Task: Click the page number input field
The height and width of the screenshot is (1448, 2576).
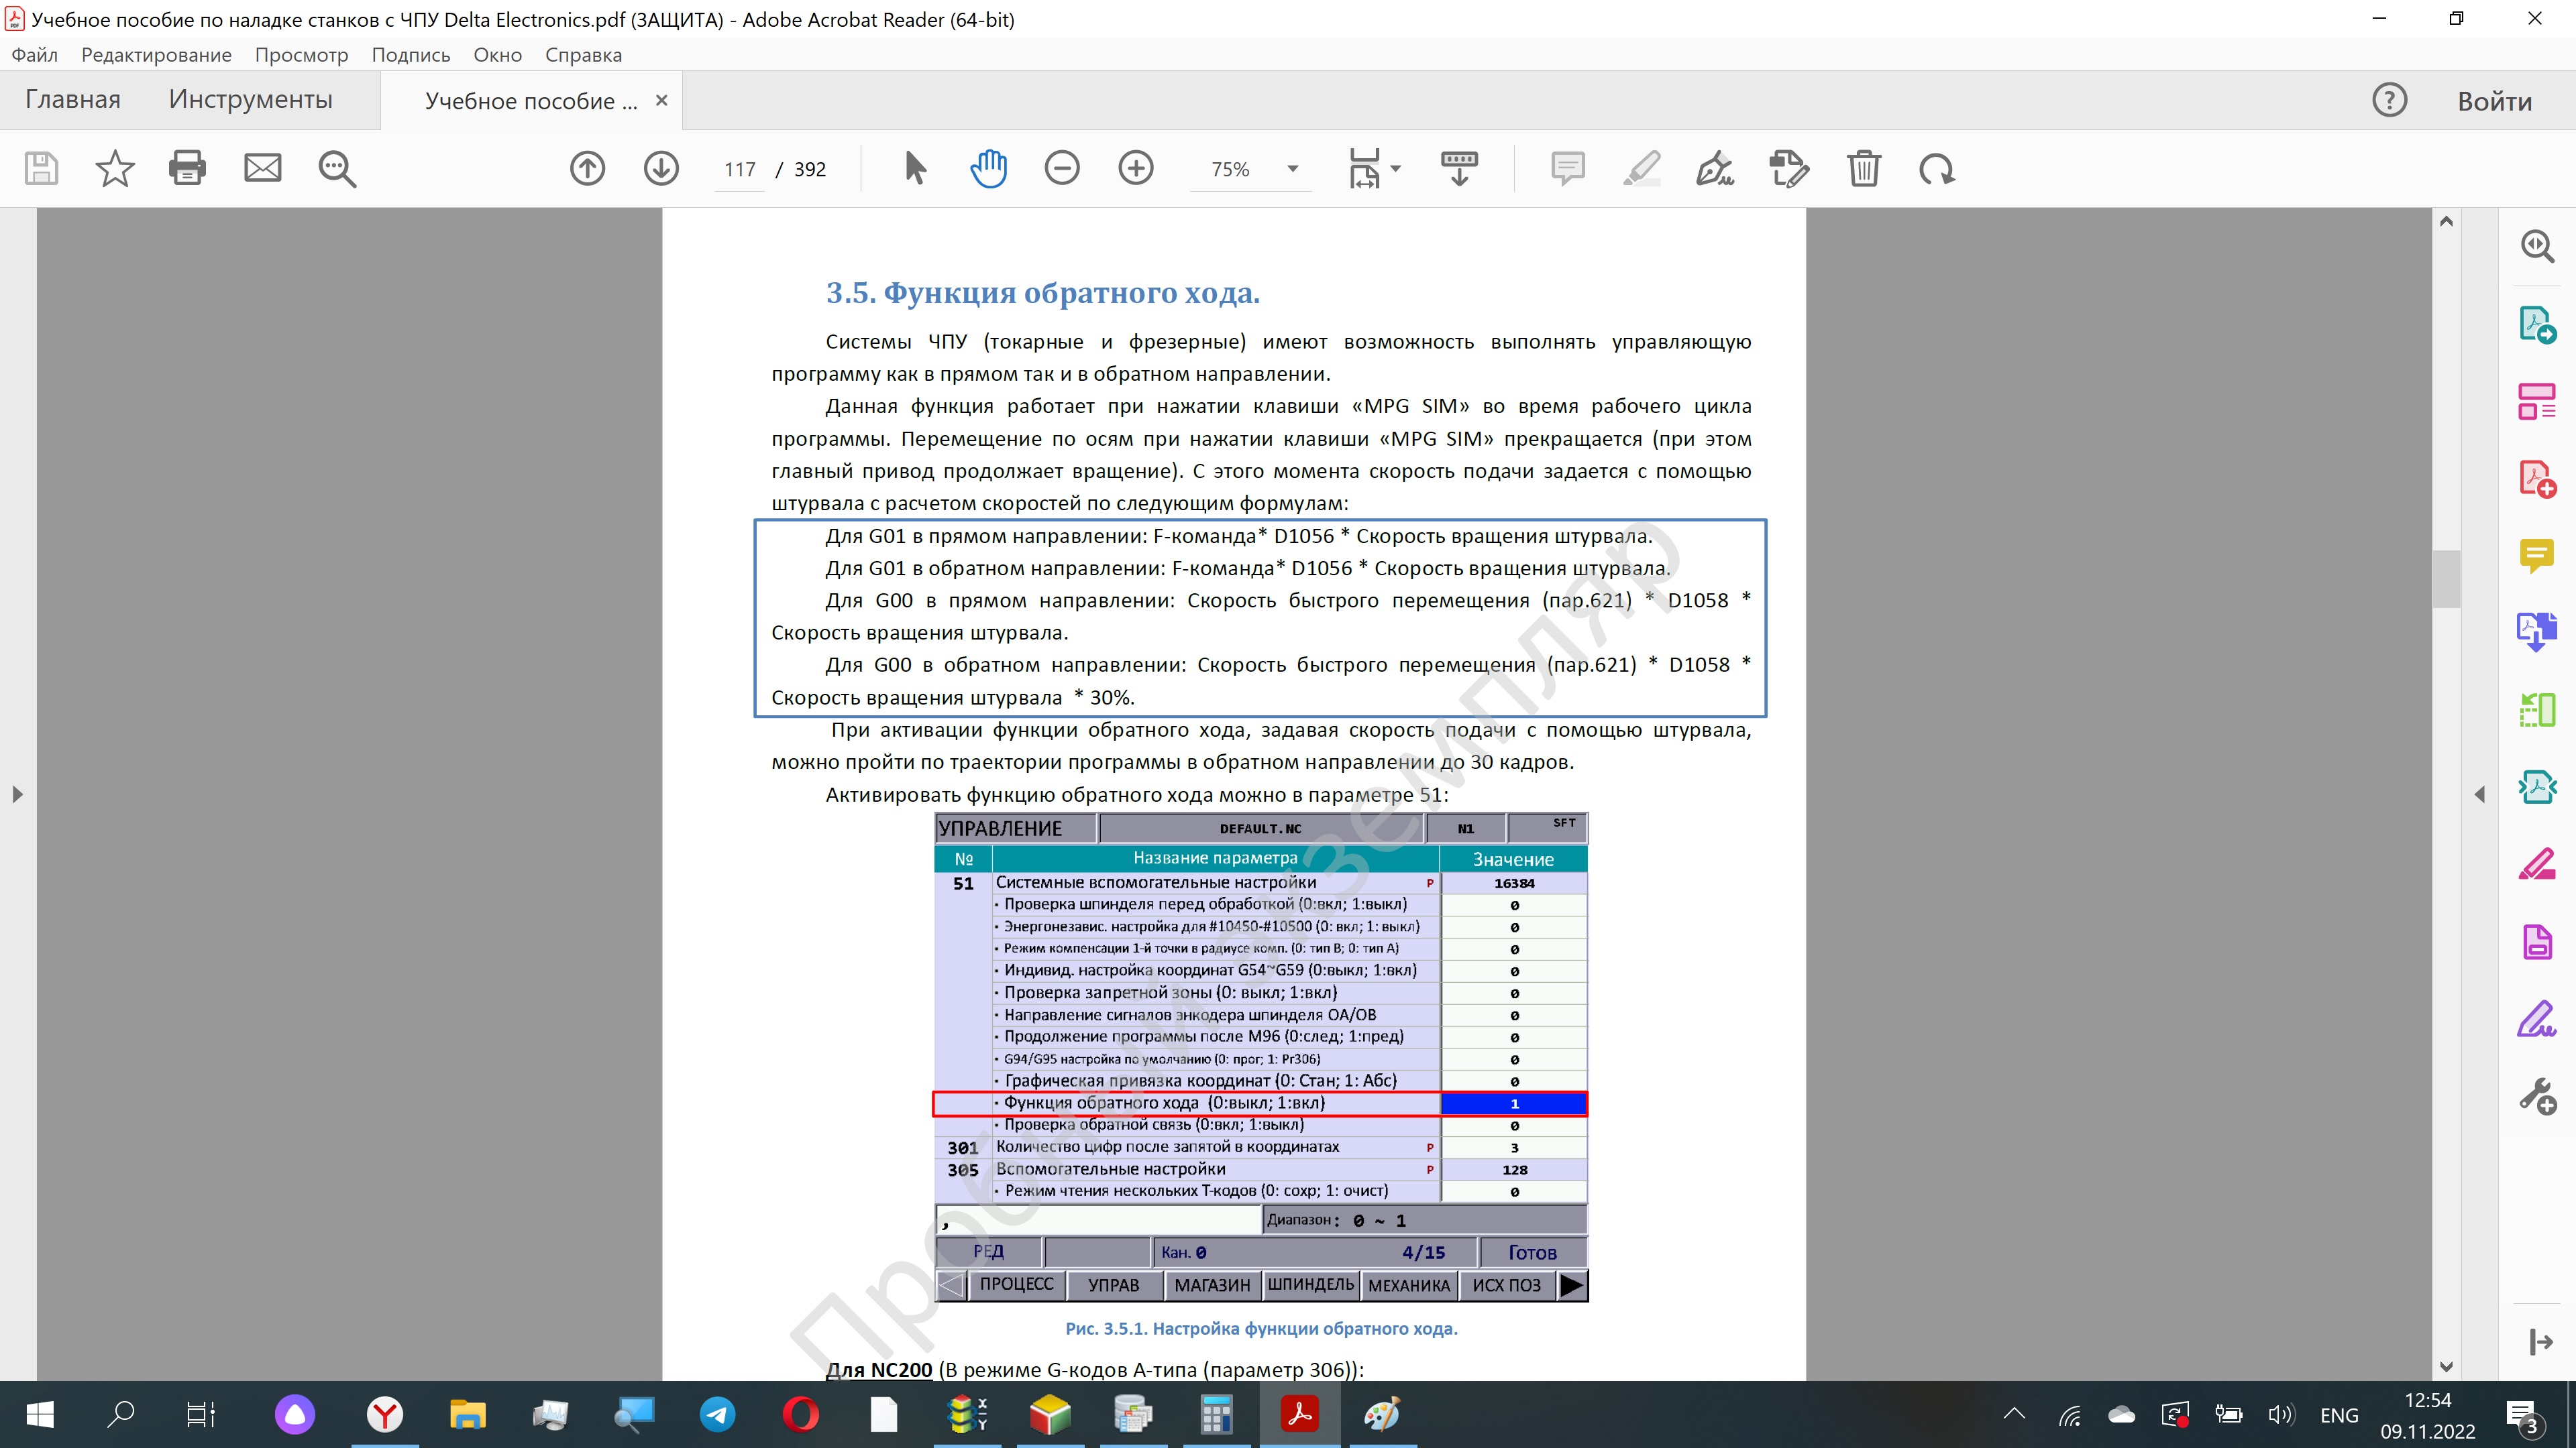Action: [x=740, y=169]
